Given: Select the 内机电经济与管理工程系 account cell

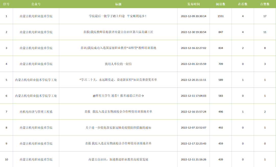Looking at the screenshot, I should point(36,112).
